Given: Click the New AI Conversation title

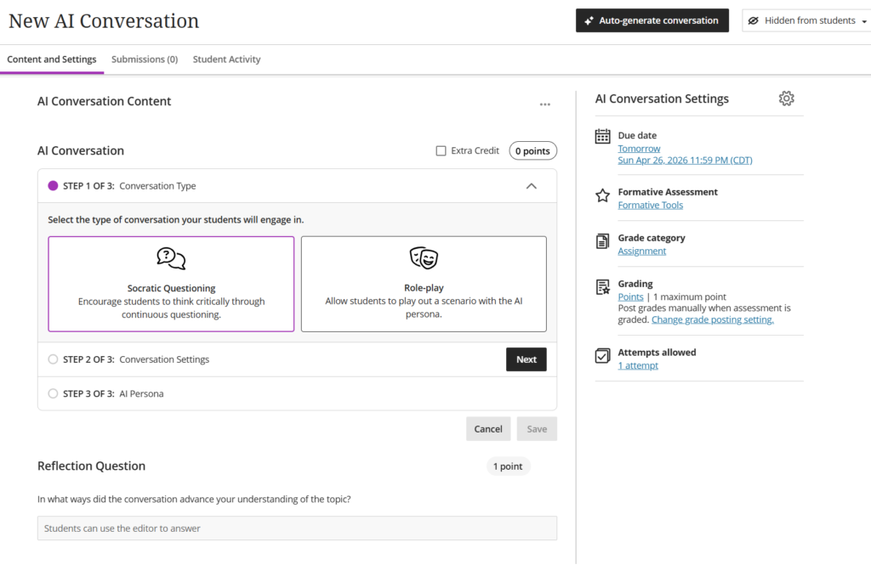Looking at the screenshot, I should pyautogui.click(x=104, y=21).
